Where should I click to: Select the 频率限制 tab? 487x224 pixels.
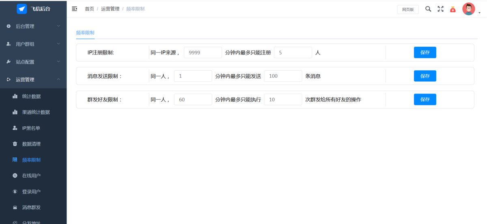[x=85, y=32]
